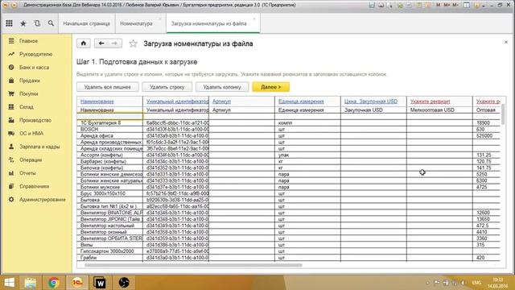Open the Зарплата и кадры section
Screen dimensions: 515x290
point(39,147)
